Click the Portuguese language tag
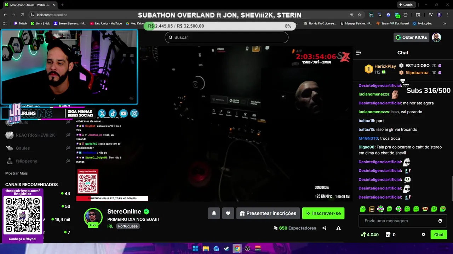 click(128, 226)
